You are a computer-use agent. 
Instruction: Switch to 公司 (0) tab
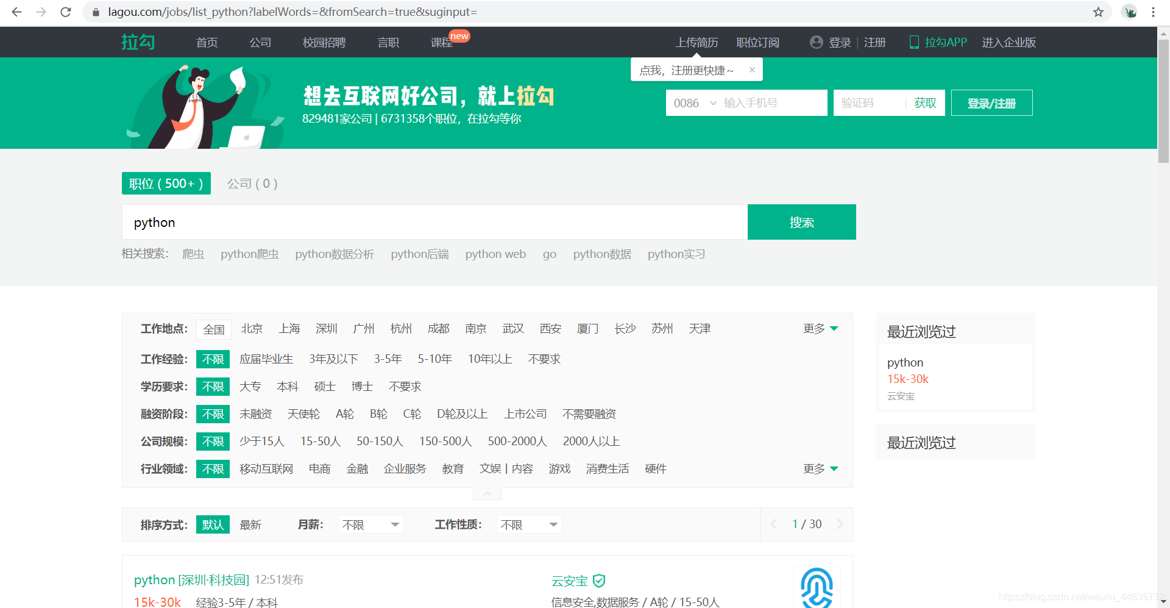(x=252, y=184)
